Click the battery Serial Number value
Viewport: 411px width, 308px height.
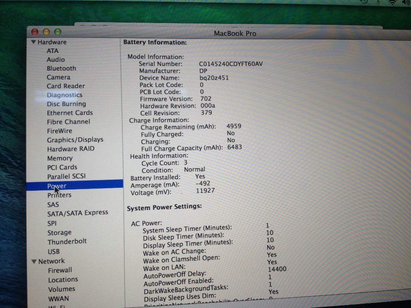coord(231,64)
